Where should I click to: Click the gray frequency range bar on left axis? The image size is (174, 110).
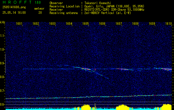[x=6, y=64]
